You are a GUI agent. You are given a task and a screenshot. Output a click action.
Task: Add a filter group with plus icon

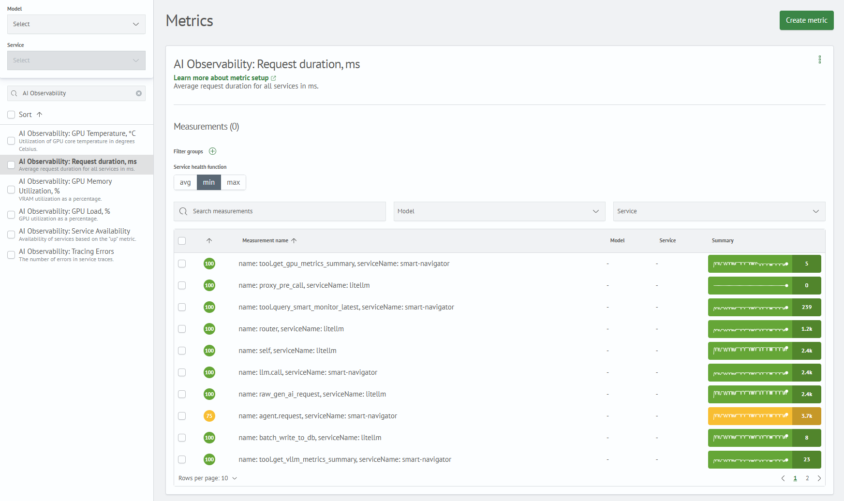(x=212, y=151)
